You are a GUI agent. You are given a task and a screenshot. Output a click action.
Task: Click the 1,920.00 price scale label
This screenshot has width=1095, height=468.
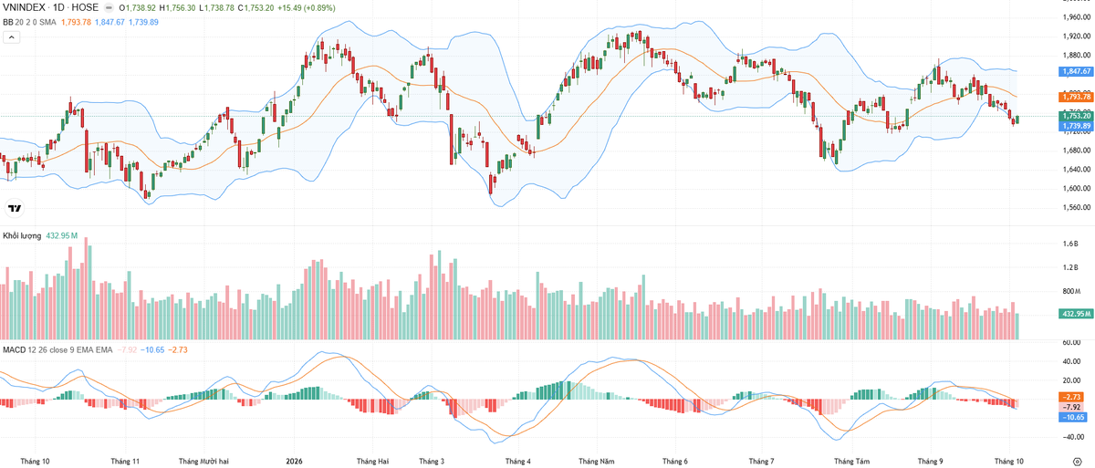coord(1077,36)
